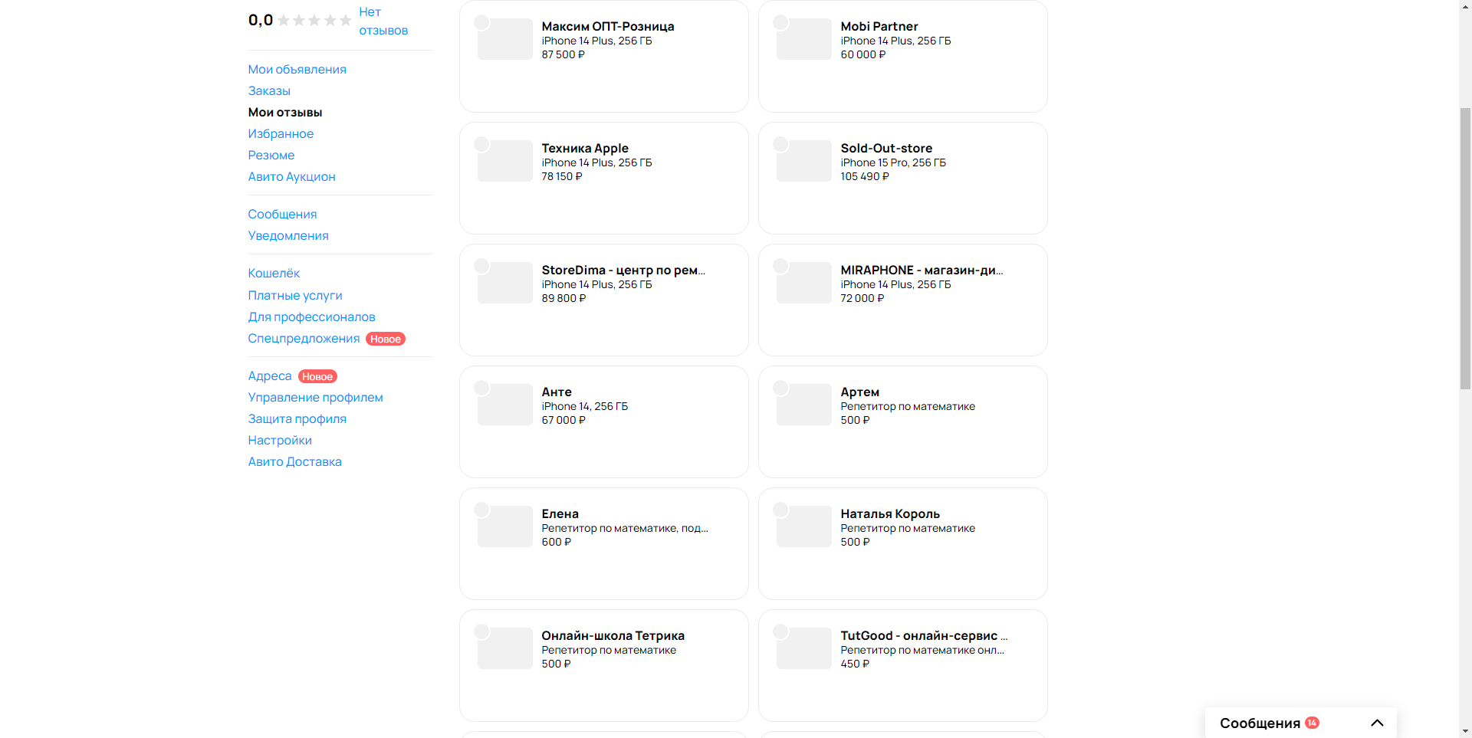Select Онлайн-школа Тетрика avatar circle
1472x738 pixels.
[x=481, y=631]
